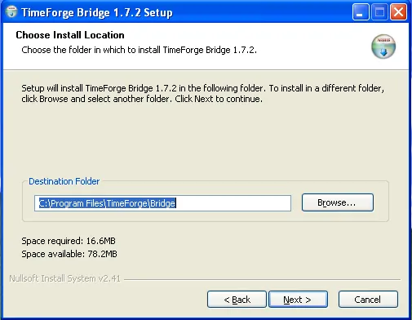Go back using the < Back button

click(x=237, y=300)
